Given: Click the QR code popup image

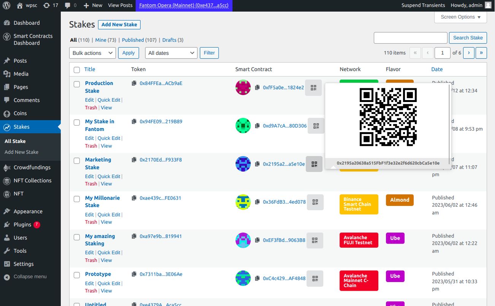Looking at the screenshot, I should click(x=388, y=117).
